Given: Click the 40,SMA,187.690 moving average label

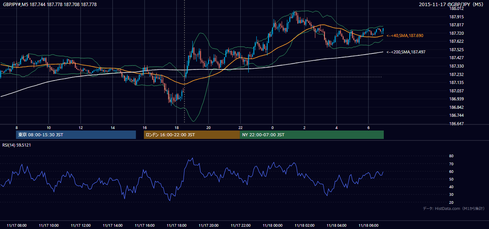Looking at the screenshot, I should point(405,35).
